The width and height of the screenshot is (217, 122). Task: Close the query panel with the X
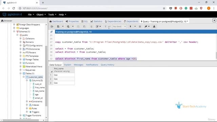pos(214,20)
